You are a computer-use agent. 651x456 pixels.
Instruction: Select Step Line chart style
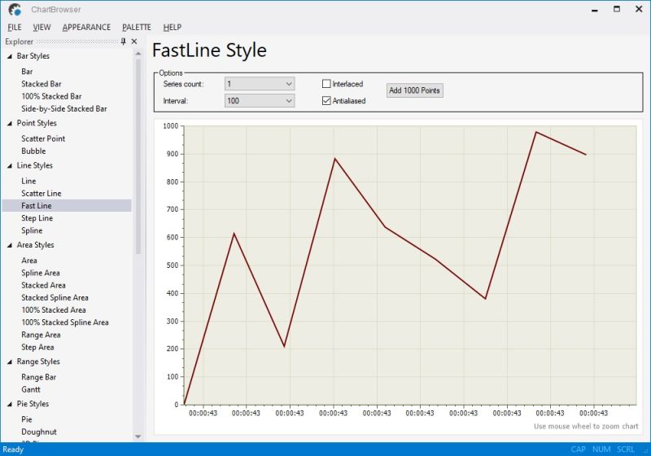point(37,218)
